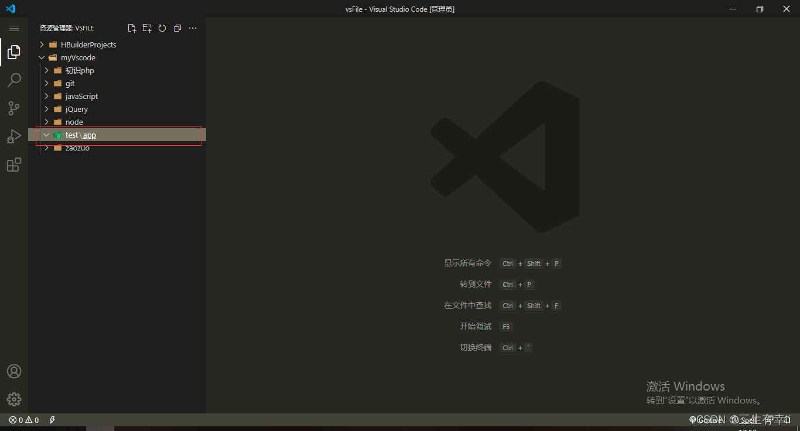Viewport: 800px width, 431px height.
Task: Expand the zaozuo folder chevron
Action: point(46,148)
